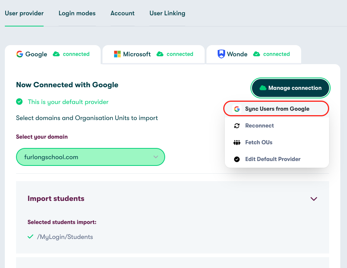Choose Edit Default Provider

(x=277, y=159)
